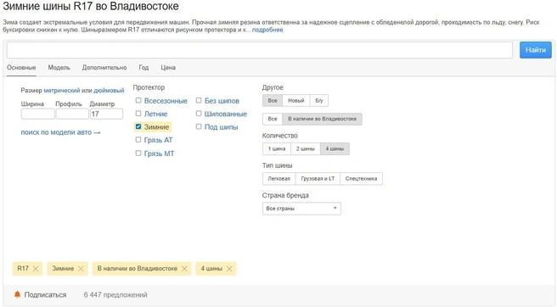Select Грузовая и LT tire type
Viewport: 557px width, 307px height.
(x=318, y=179)
